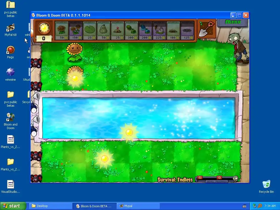Pick the Spikeweed seed packet costing 100
Image resolution: width=280 pixels, height=210 pixels.
173,31
